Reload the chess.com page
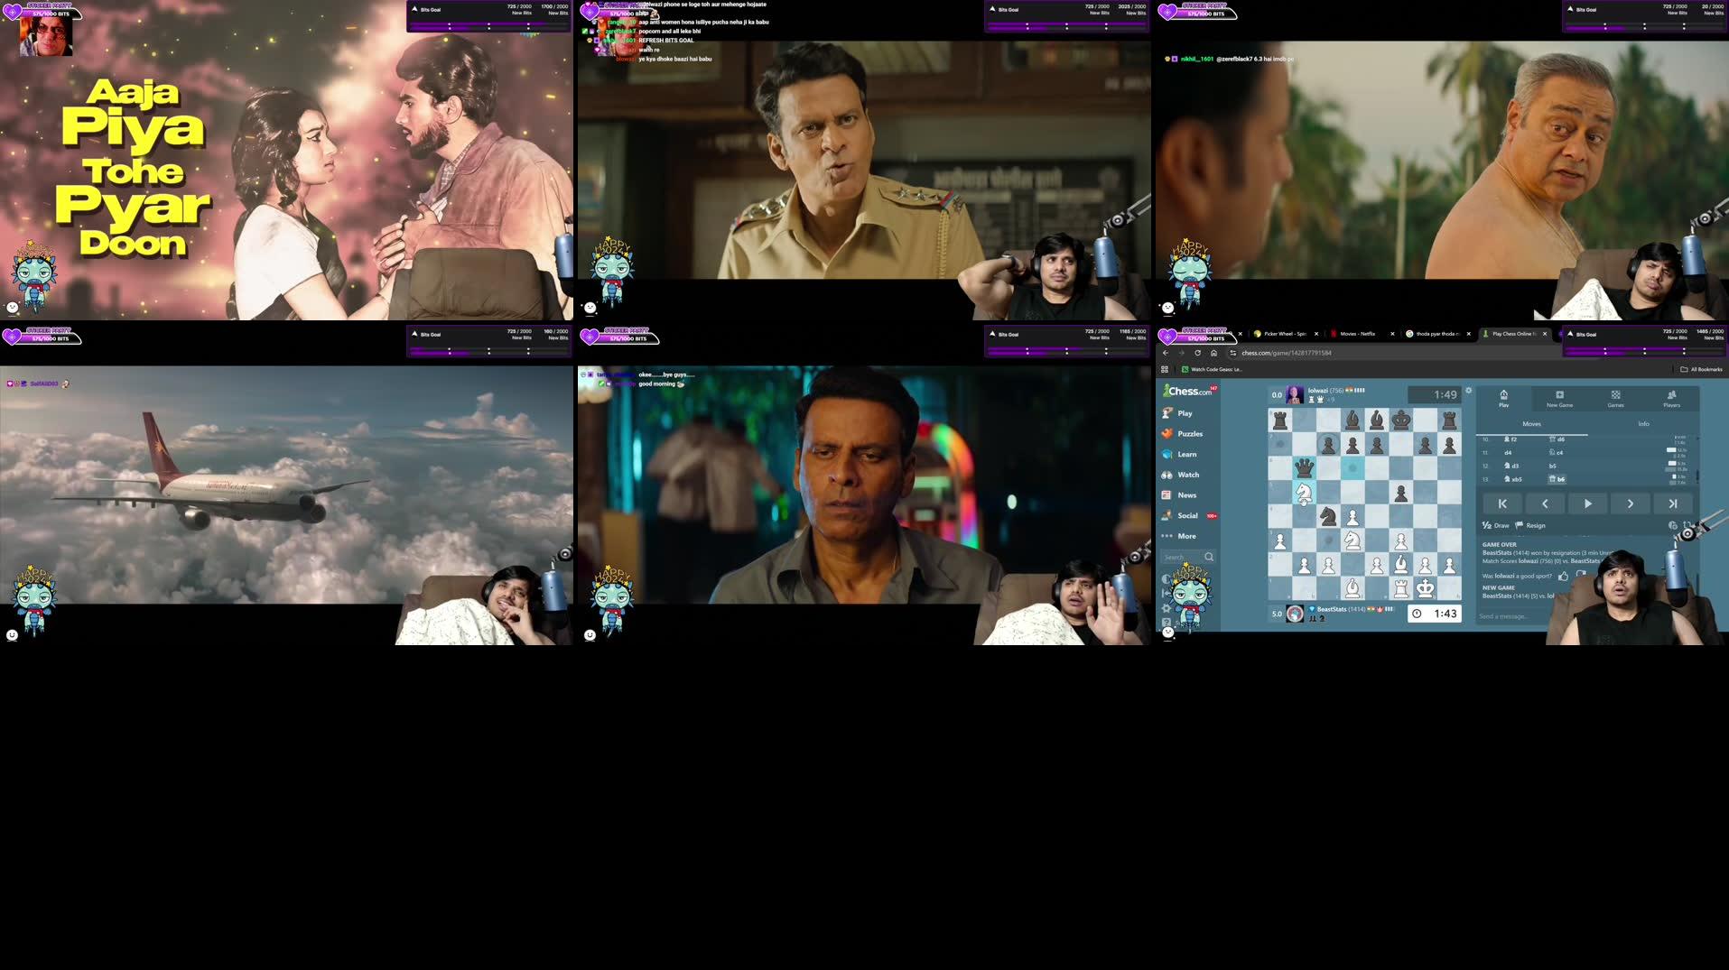The width and height of the screenshot is (1729, 970). point(1197,353)
